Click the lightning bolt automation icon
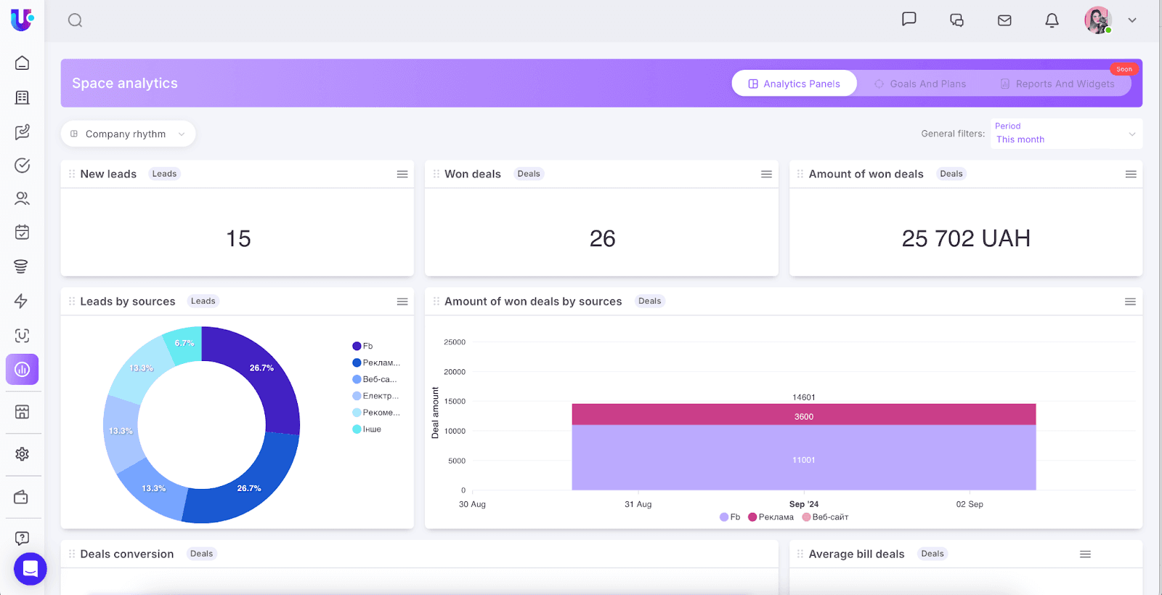Screen dimensions: 1162x595 pos(22,301)
